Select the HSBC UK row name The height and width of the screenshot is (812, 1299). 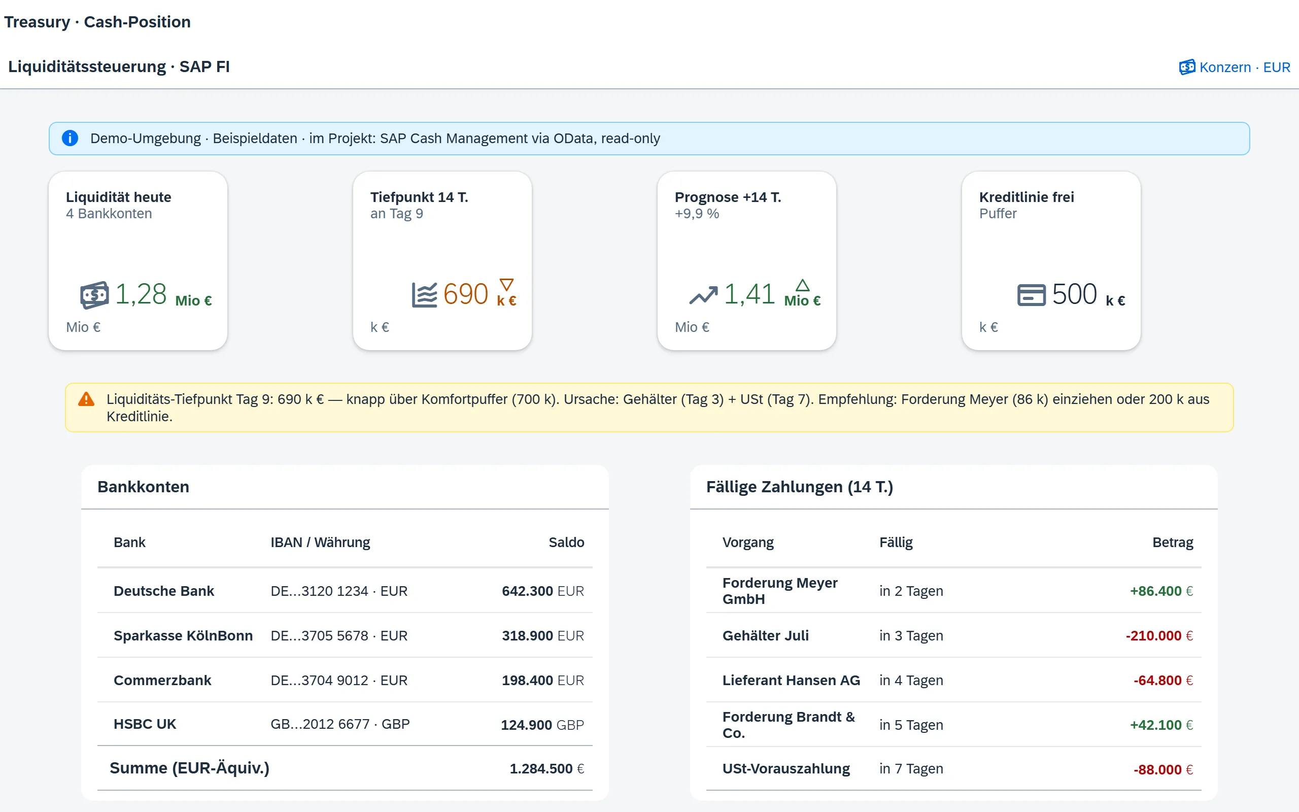coord(145,724)
